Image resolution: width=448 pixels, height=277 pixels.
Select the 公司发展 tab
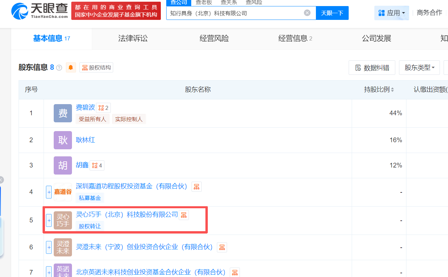[x=376, y=38]
